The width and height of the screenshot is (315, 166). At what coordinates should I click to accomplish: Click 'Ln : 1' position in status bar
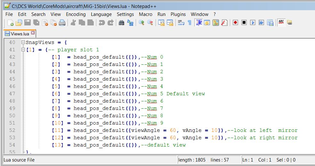pos(248,160)
